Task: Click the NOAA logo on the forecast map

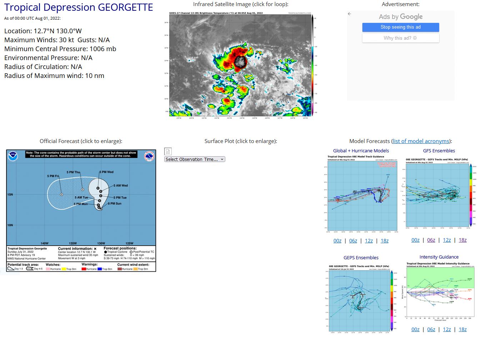Action: [13, 156]
